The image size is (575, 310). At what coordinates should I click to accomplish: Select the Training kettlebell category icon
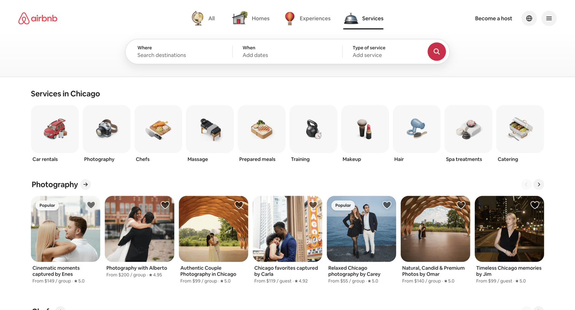313,129
